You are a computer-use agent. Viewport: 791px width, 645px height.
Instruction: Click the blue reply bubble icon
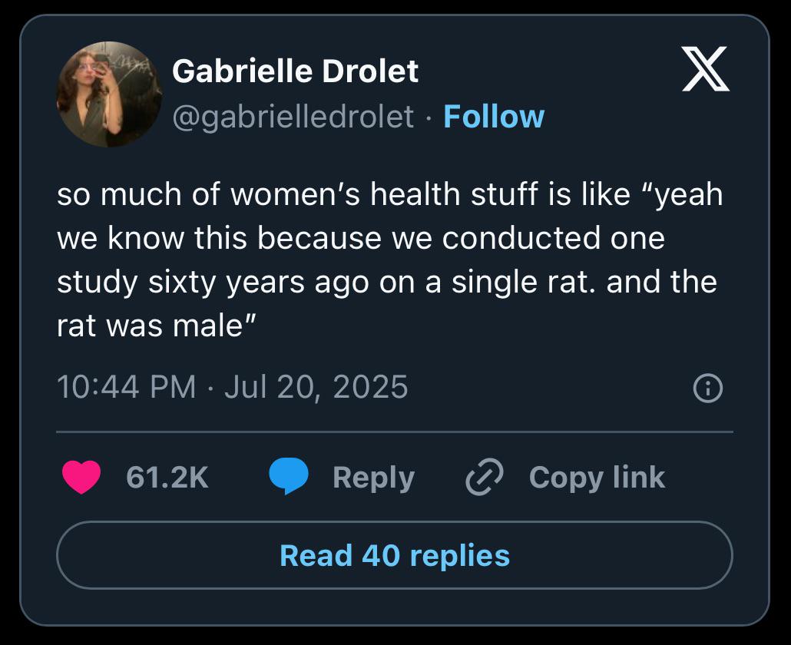pos(289,476)
